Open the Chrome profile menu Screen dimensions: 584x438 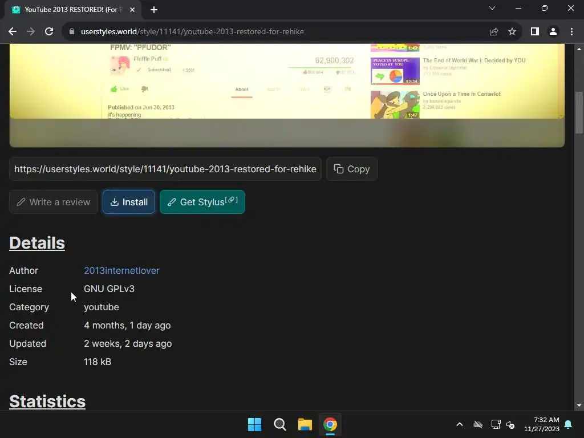553,32
